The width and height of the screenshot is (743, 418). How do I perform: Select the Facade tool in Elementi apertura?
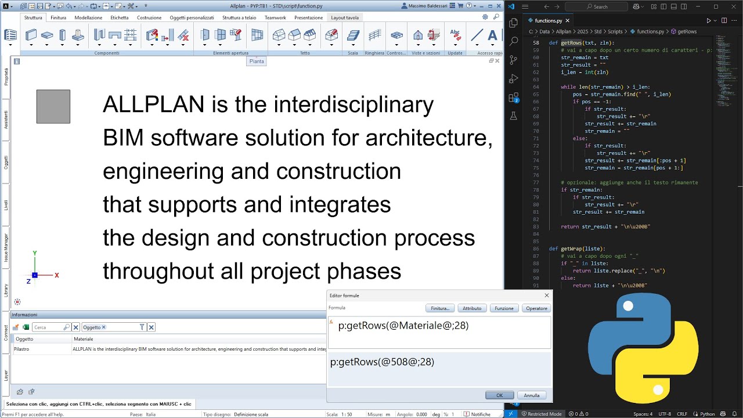pos(257,35)
